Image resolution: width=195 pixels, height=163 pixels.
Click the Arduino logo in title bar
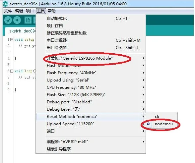coord(5,4)
